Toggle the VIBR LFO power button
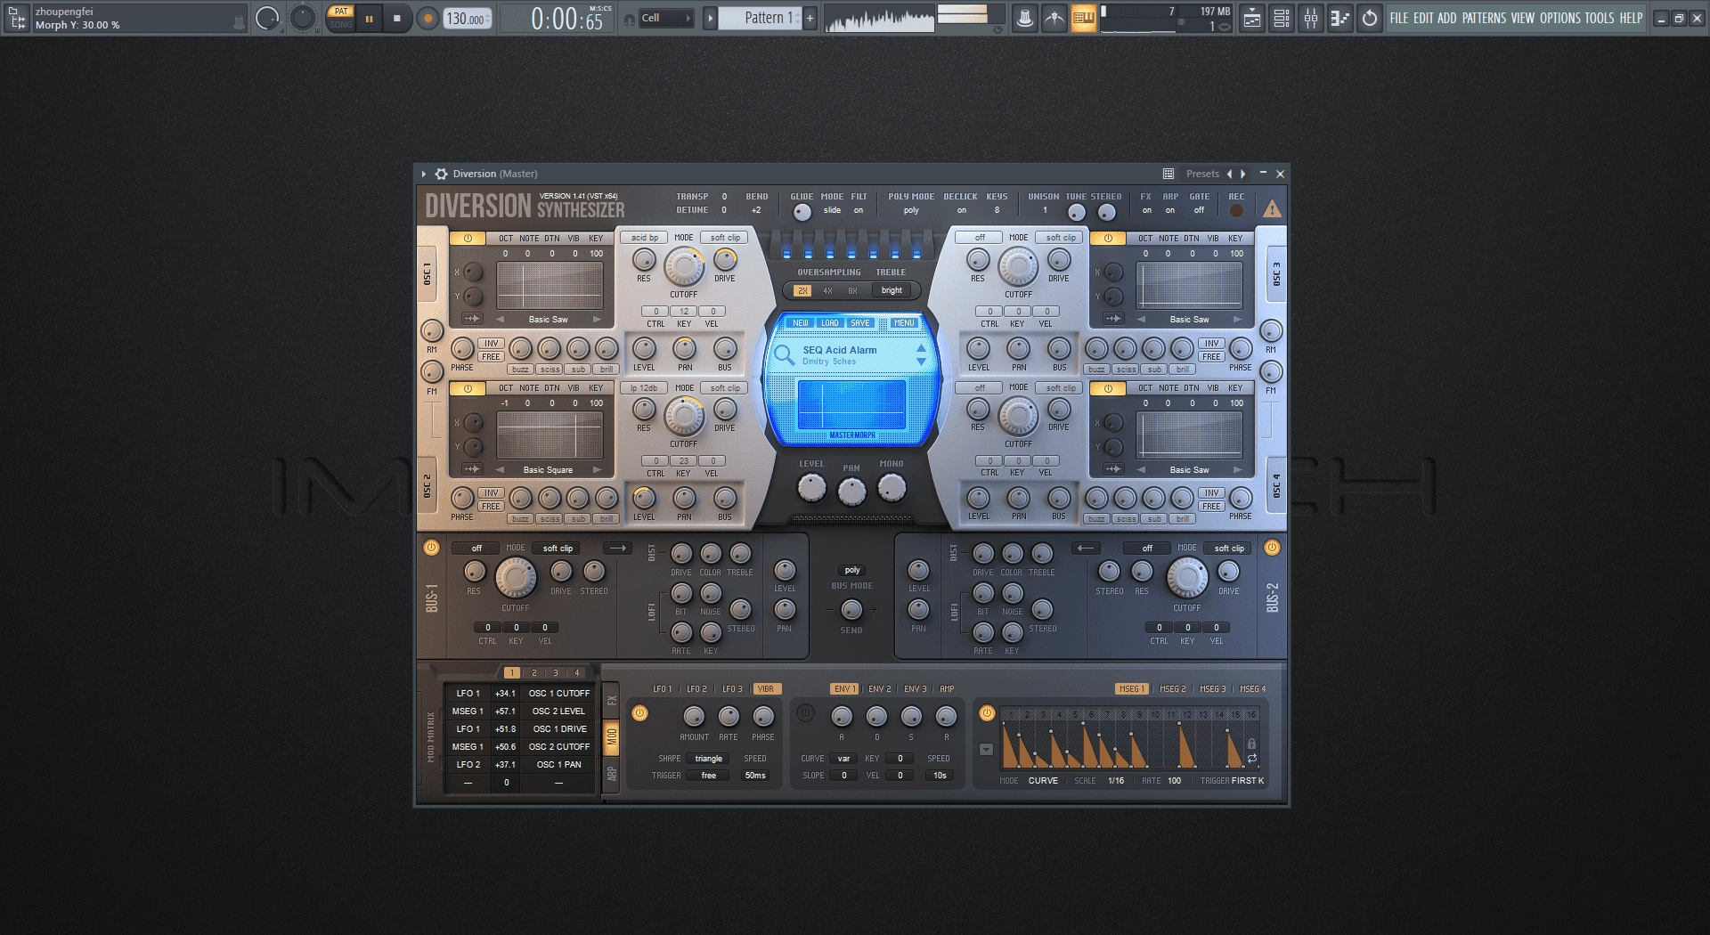Screen dimensions: 1710x935 tap(639, 713)
